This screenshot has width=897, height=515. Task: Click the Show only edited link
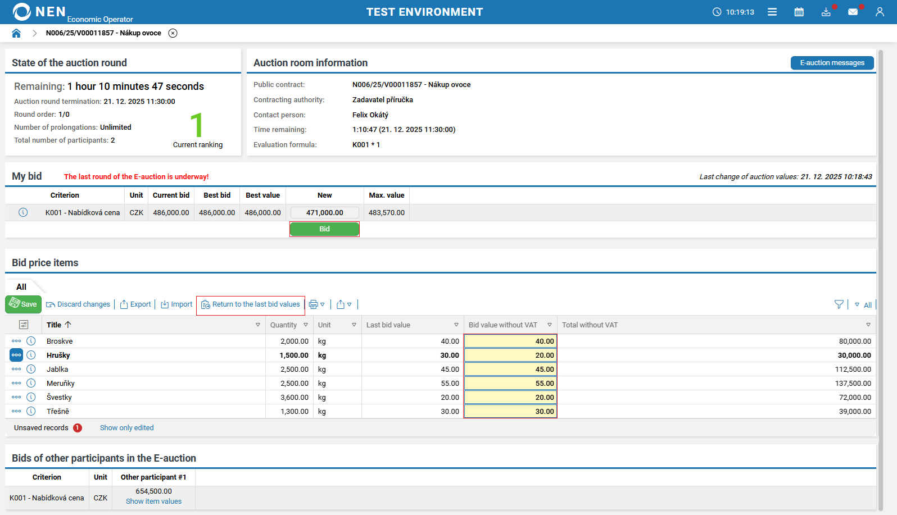[126, 428]
